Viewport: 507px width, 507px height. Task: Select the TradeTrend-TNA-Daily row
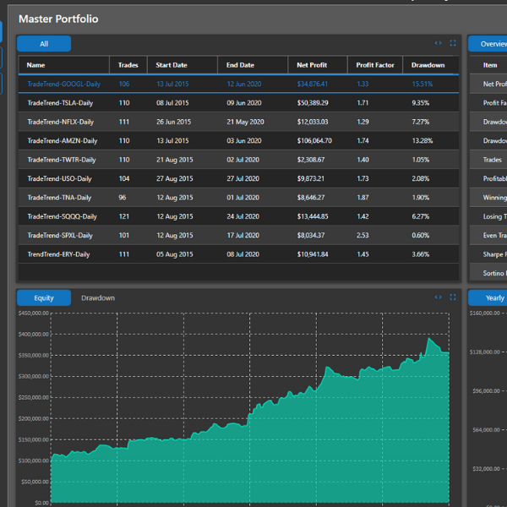[238, 197]
